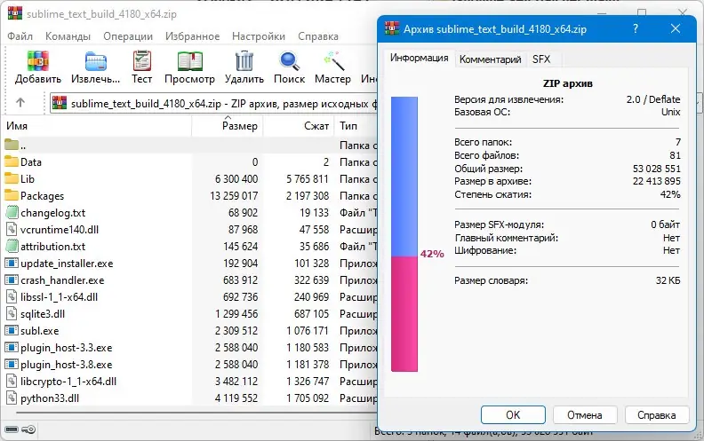Close the archive info dialog

point(676,28)
